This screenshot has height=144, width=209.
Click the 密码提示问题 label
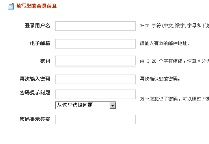[x=35, y=93]
